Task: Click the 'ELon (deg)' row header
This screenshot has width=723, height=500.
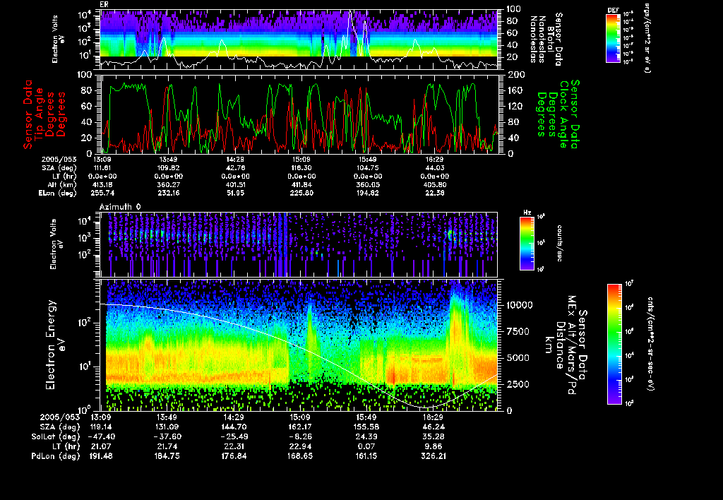Action: 58,194
